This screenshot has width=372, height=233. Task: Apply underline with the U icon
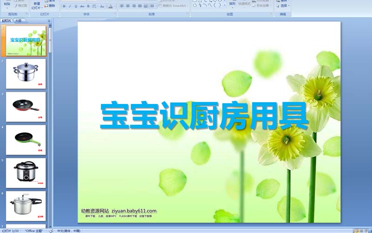tap(76, 6)
